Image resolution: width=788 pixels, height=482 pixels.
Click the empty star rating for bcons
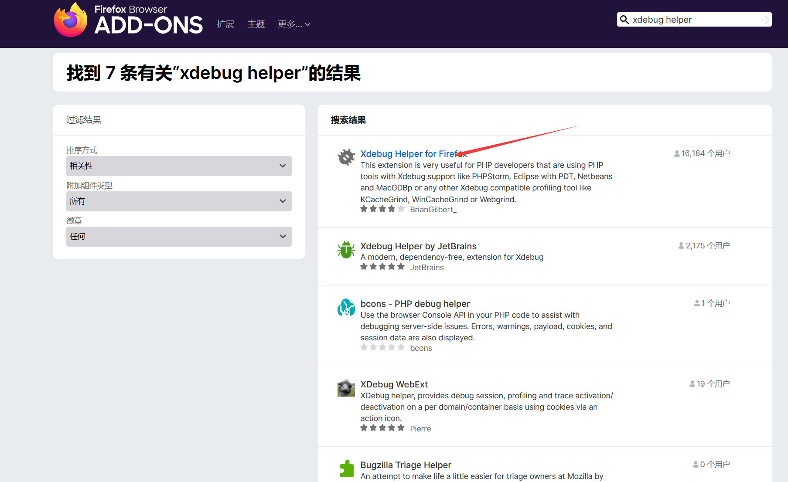coord(382,347)
